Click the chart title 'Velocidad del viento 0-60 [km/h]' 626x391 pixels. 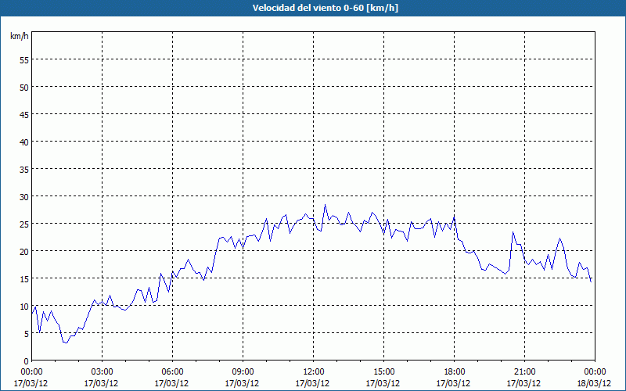point(326,8)
